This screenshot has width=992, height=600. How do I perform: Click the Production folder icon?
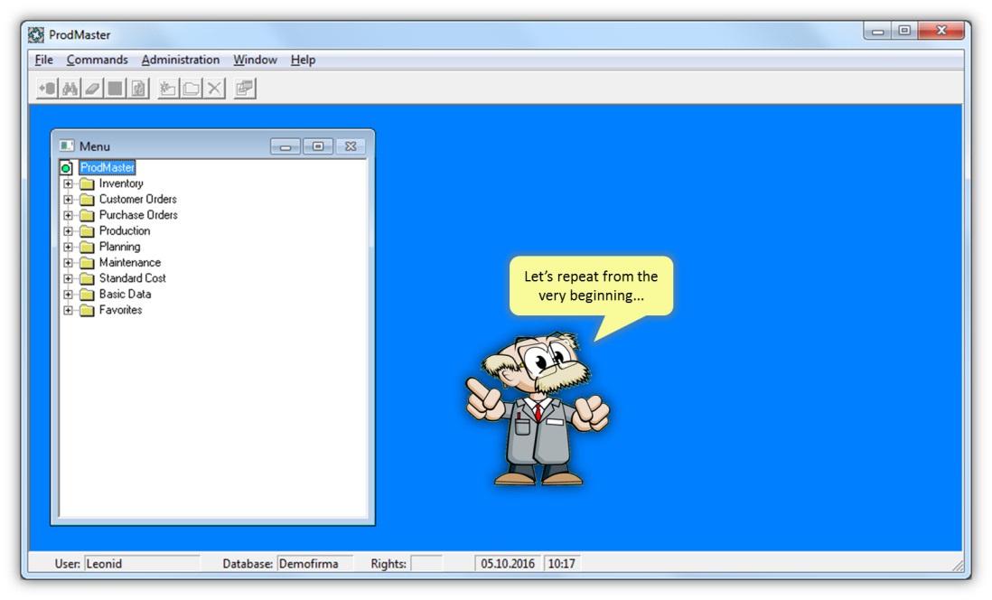coord(88,231)
